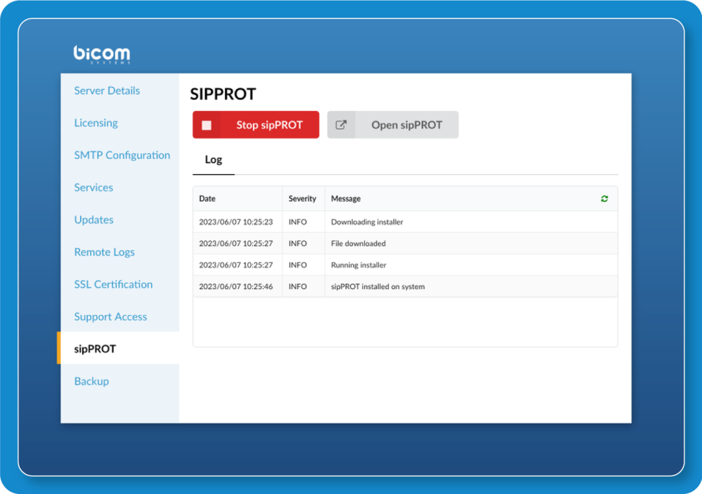The height and width of the screenshot is (494, 702).
Task: Select 'sipPROT installed on system' message
Action: pos(378,286)
